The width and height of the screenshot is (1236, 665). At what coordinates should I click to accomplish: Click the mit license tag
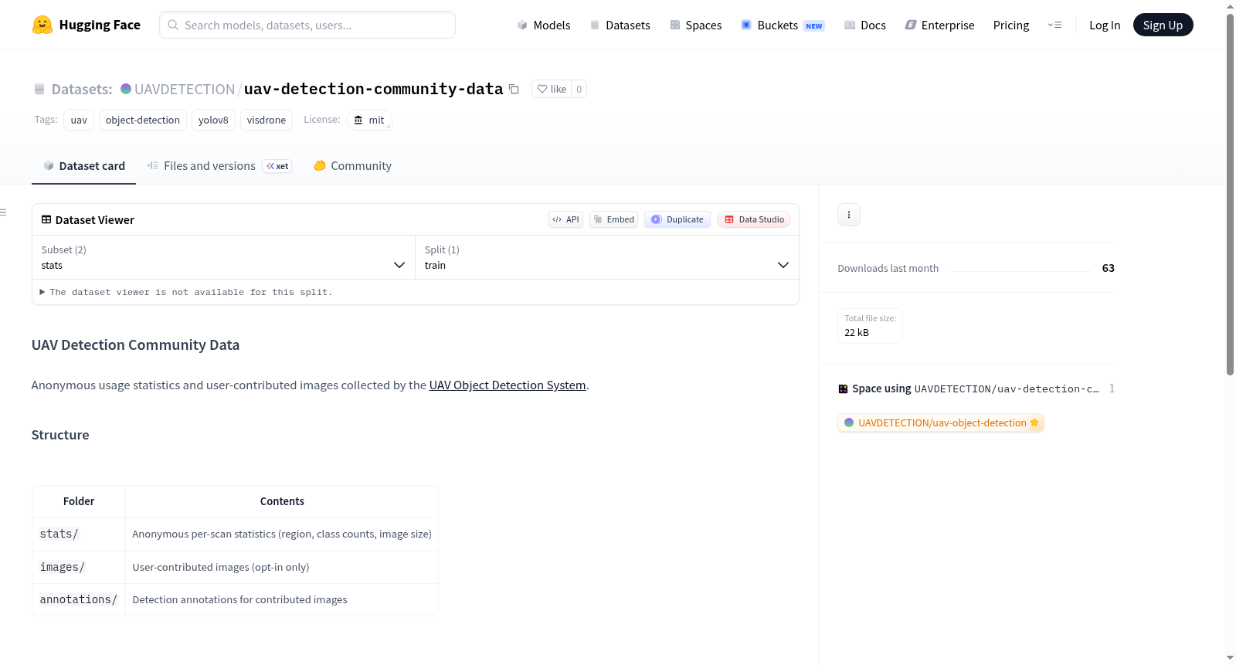click(x=369, y=120)
